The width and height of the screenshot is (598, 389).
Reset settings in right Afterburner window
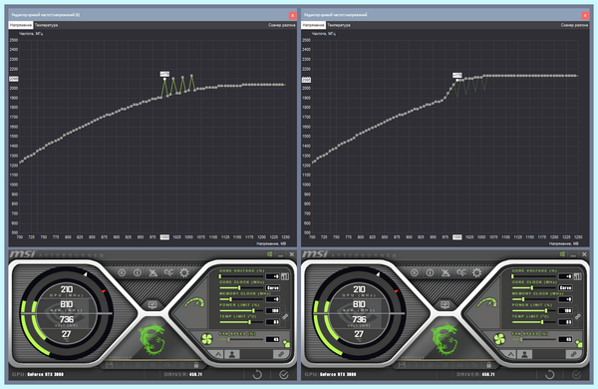[550, 374]
